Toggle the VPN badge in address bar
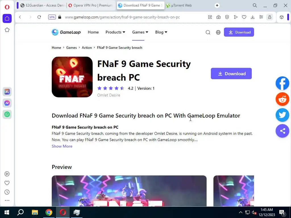The width and height of the screenshot is (291, 218). (x=52, y=17)
